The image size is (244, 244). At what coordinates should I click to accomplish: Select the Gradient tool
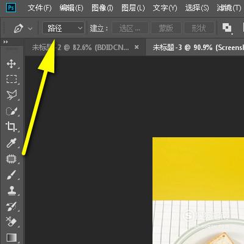click(x=12, y=237)
